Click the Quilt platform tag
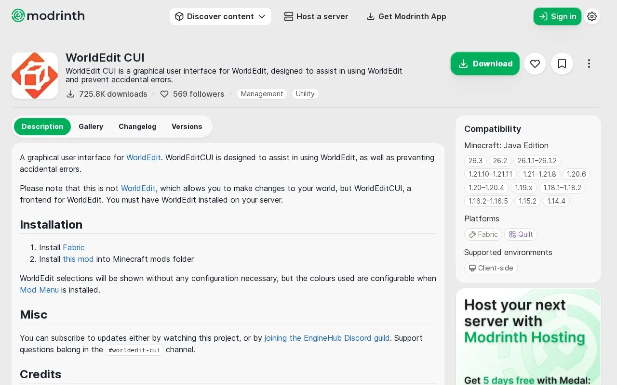Viewport: 617px width, 385px height. [521, 234]
